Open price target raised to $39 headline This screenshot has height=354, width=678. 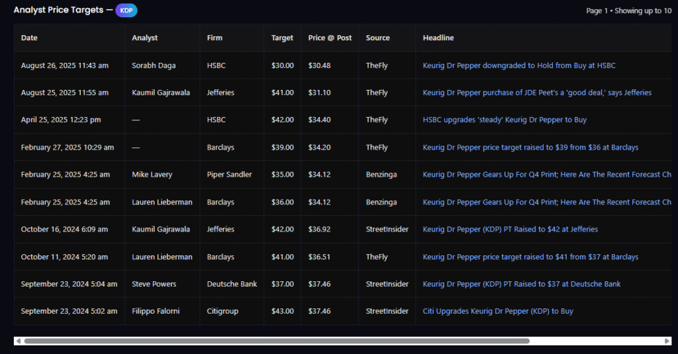click(530, 148)
